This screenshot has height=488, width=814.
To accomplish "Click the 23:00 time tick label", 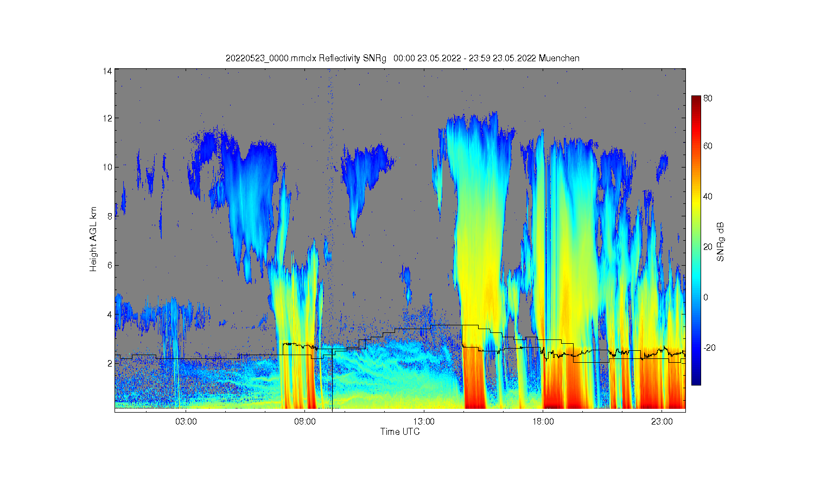I will [662, 422].
